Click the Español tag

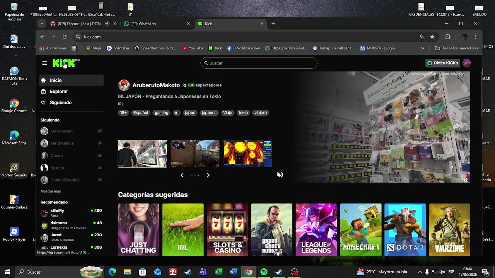point(141,113)
